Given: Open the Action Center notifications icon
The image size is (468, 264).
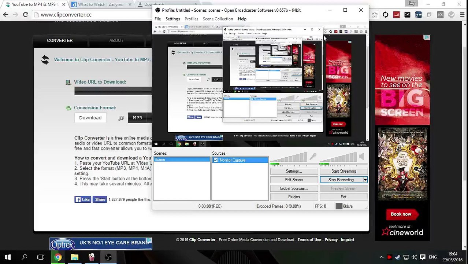Looking at the screenshot, I should pyautogui.click(x=423, y=257).
